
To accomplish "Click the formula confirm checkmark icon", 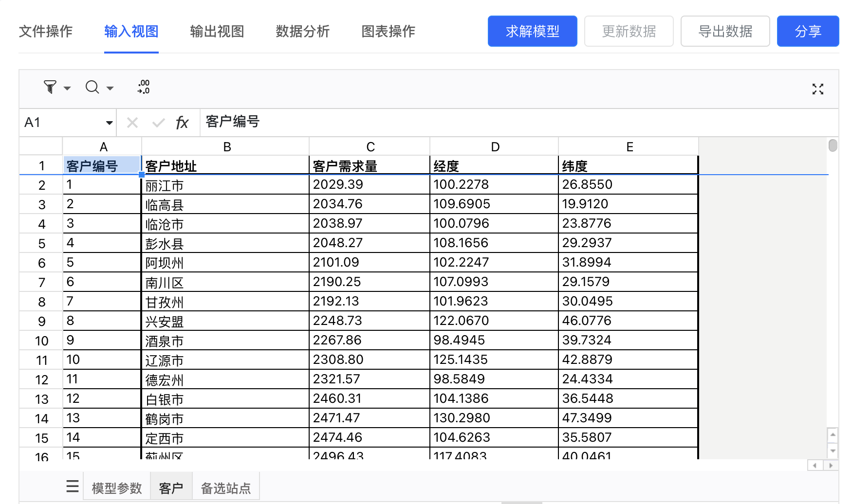I will pos(158,123).
